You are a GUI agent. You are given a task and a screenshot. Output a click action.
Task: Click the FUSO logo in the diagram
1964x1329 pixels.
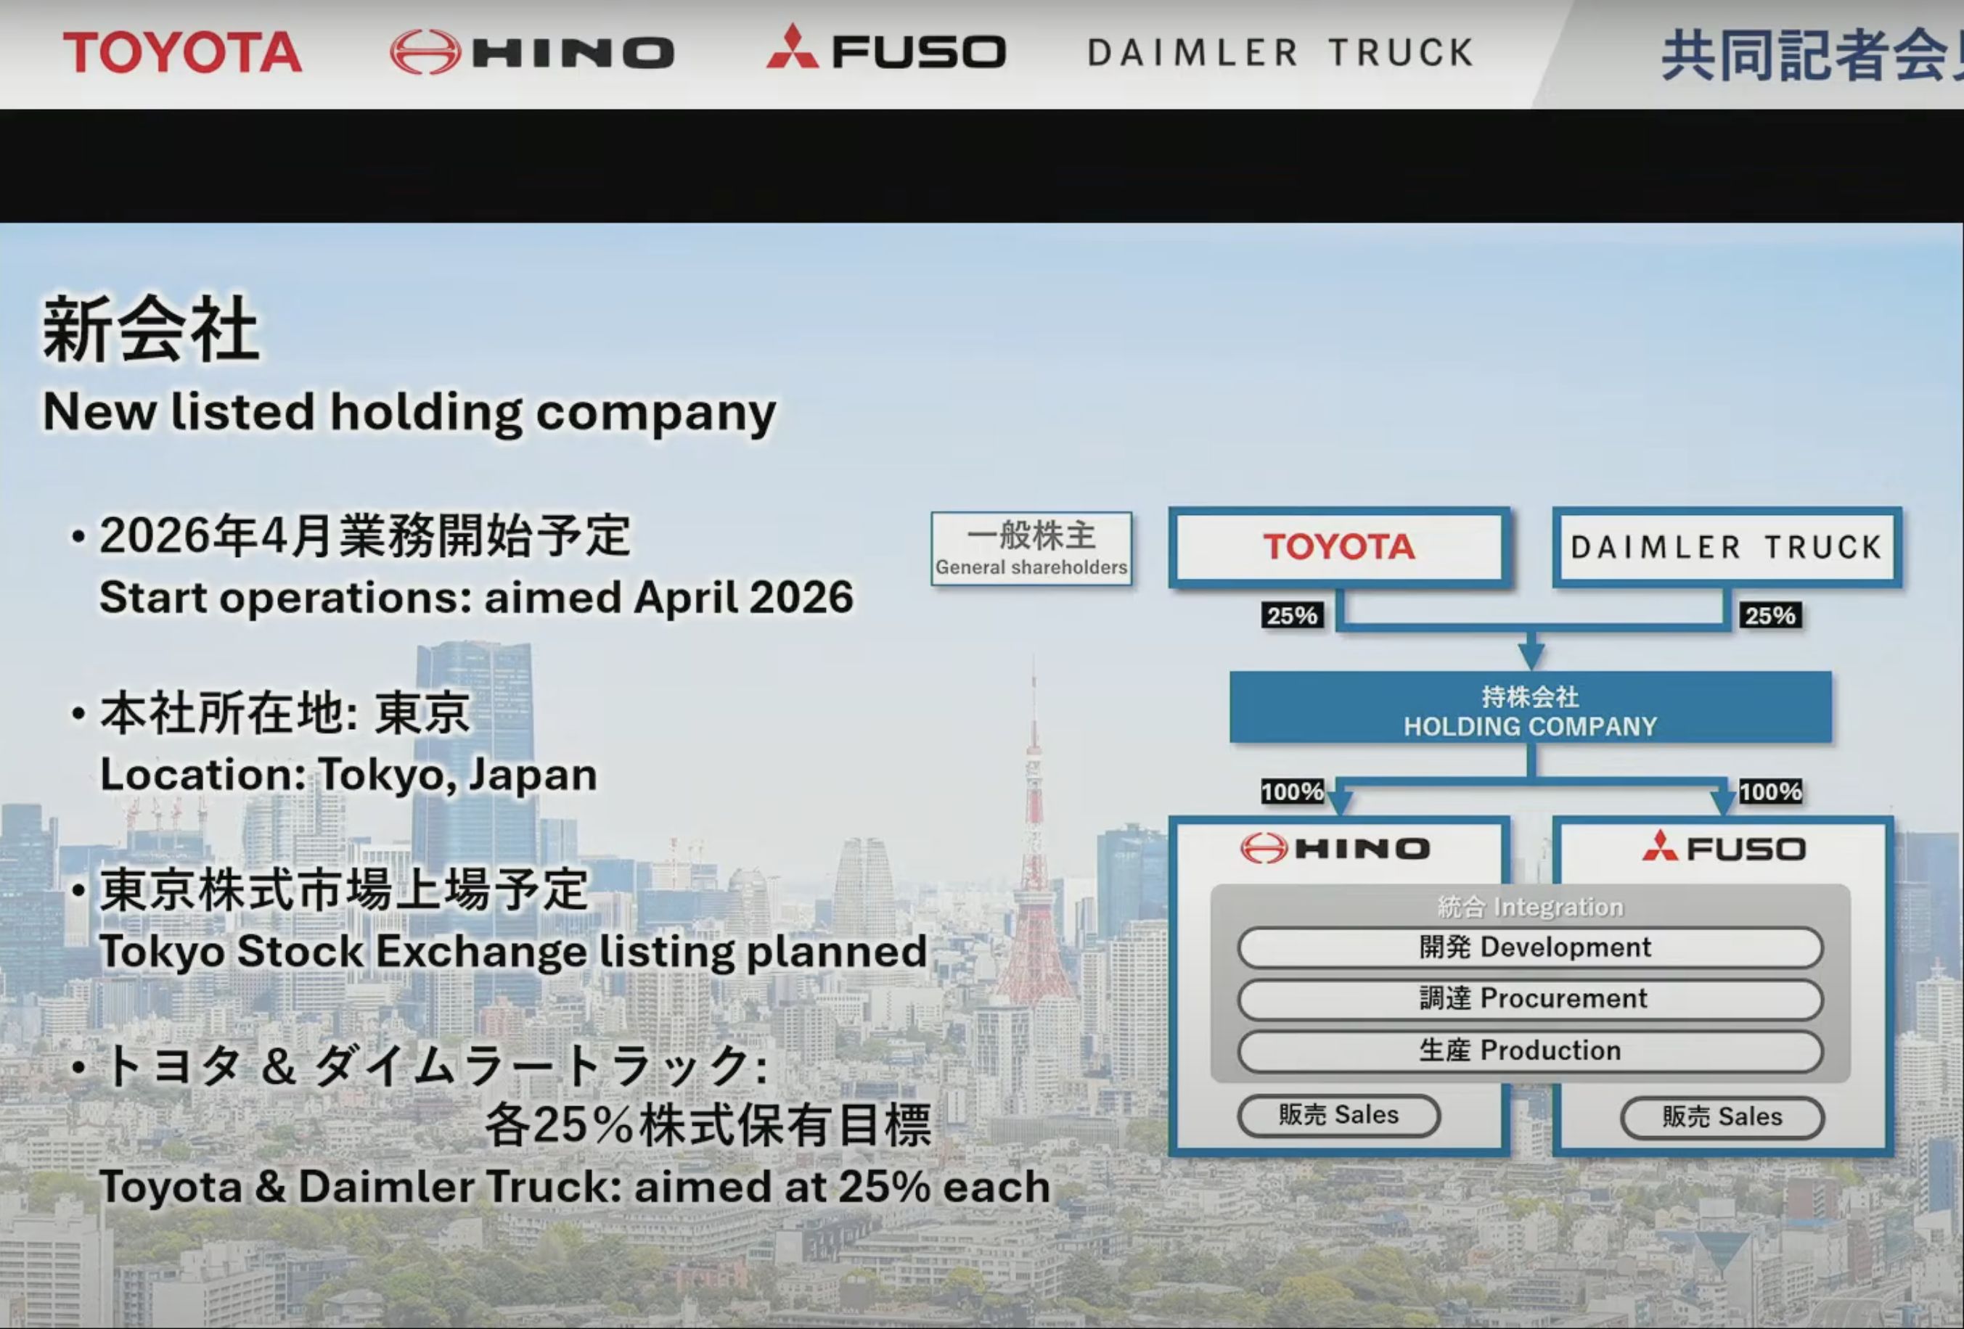(x=1724, y=847)
